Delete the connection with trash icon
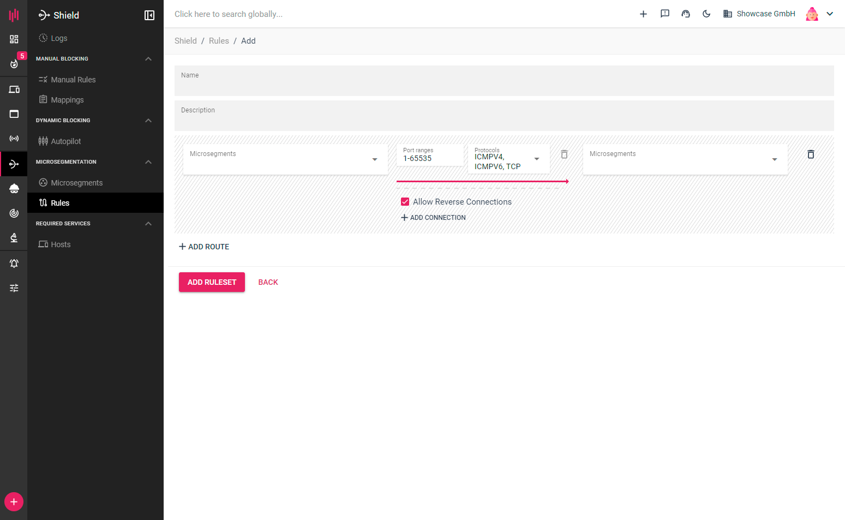This screenshot has height=520, width=845. click(564, 154)
